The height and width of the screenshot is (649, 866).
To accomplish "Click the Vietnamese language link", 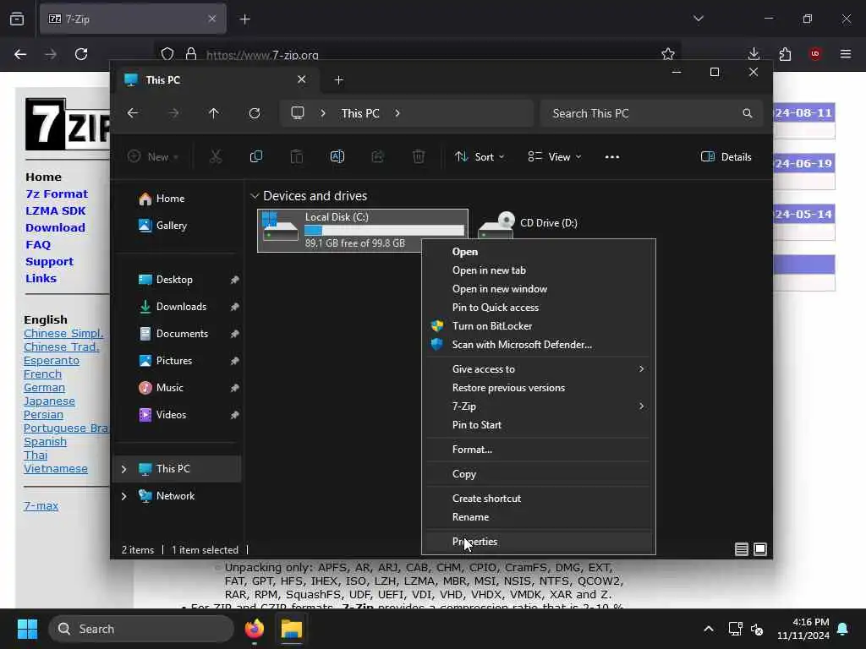I will click(55, 468).
